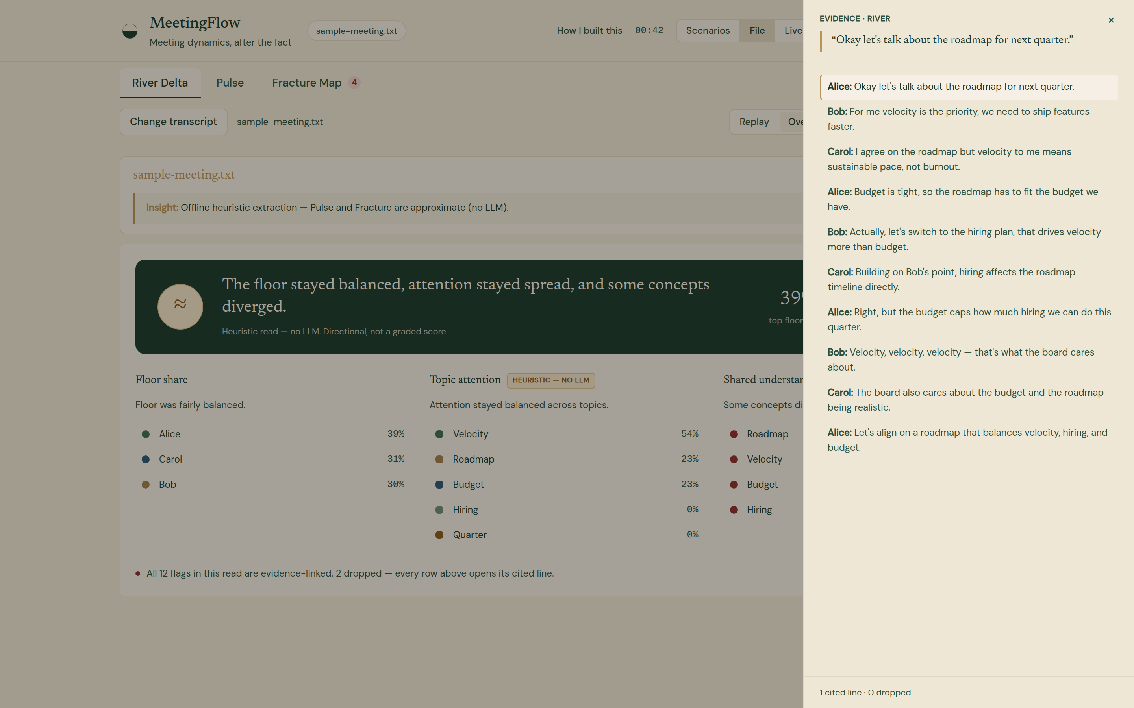Screen dimensions: 1134x708
Task: Select the File mode
Action: (757, 30)
